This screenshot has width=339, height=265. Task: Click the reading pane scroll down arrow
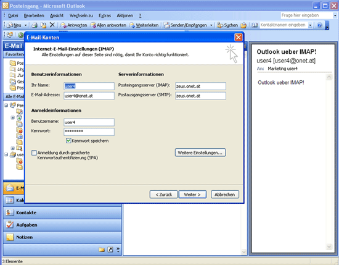pos(329,247)
